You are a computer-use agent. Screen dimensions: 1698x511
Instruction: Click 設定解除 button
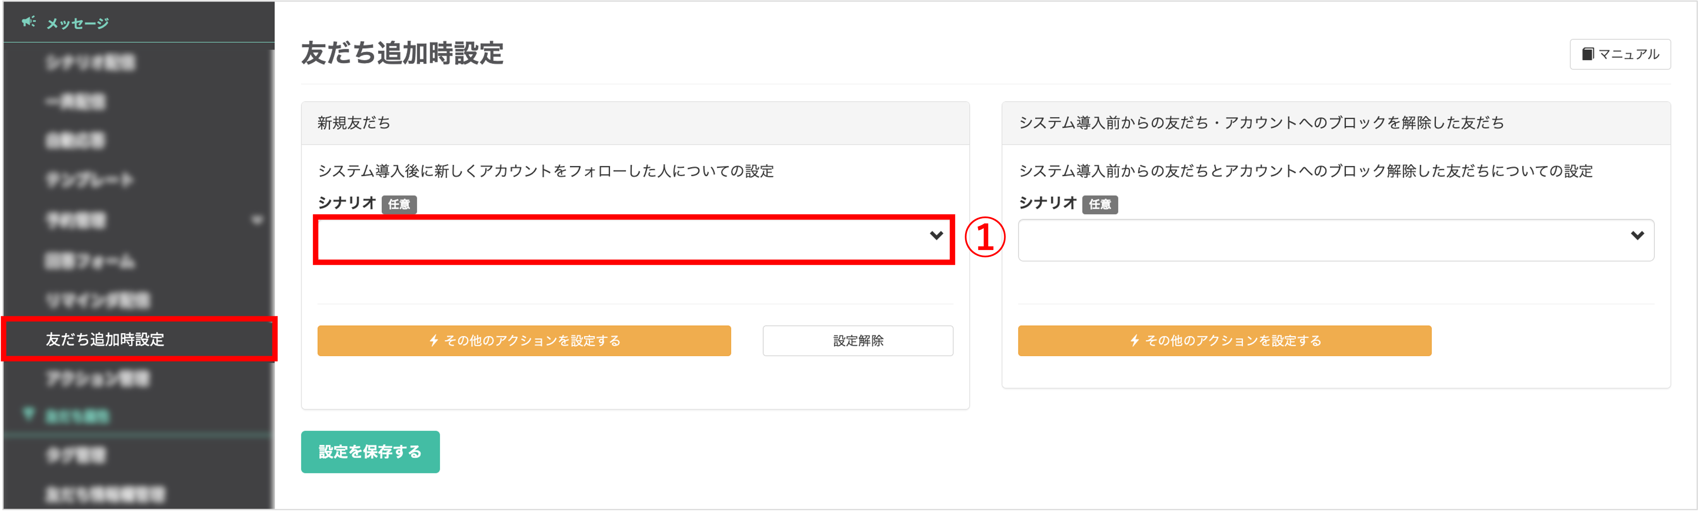[858, 341]
